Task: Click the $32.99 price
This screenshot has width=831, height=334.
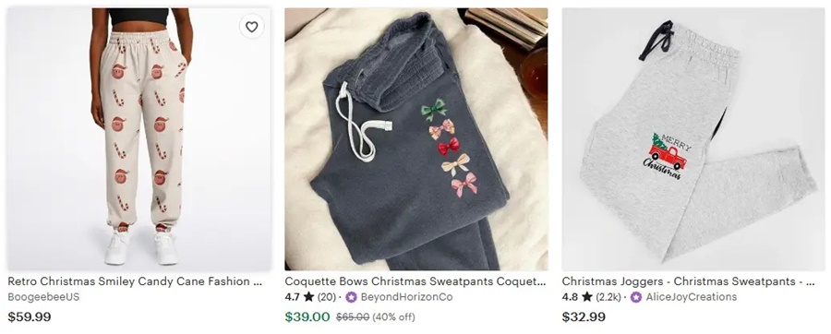Action: (584, 317)
